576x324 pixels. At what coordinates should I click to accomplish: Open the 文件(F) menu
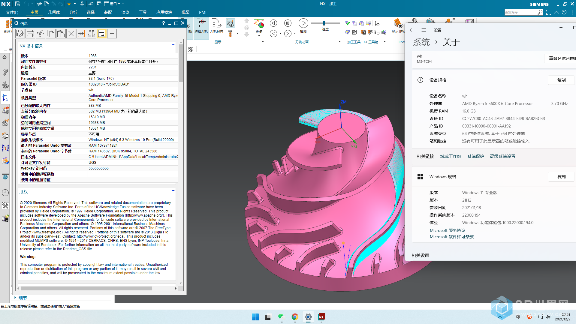point(12,12)
